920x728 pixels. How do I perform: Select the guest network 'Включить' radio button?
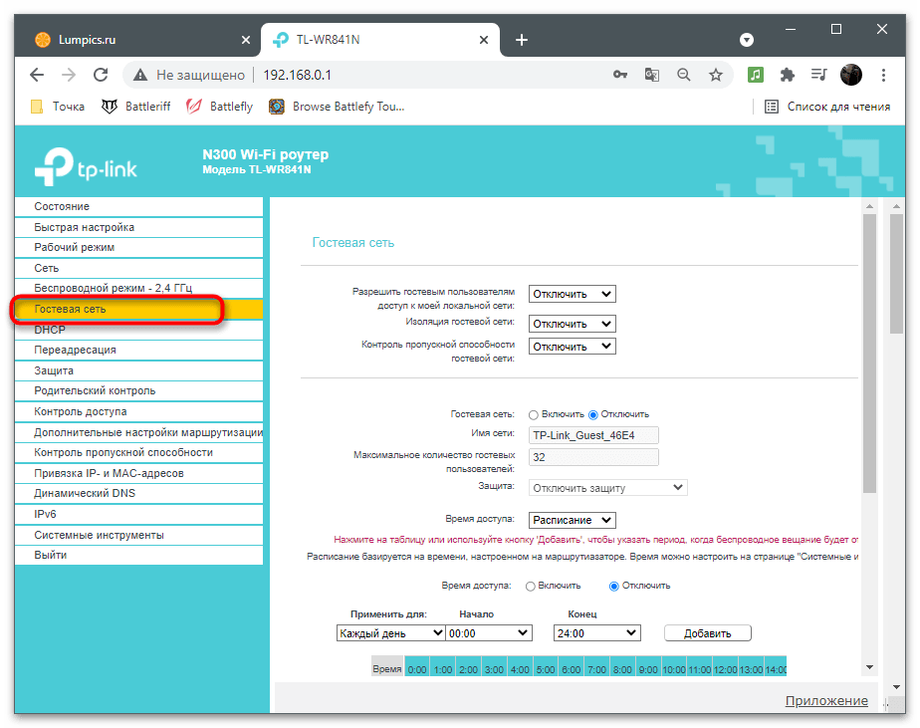pyautogui.click(x=534, y=414)
